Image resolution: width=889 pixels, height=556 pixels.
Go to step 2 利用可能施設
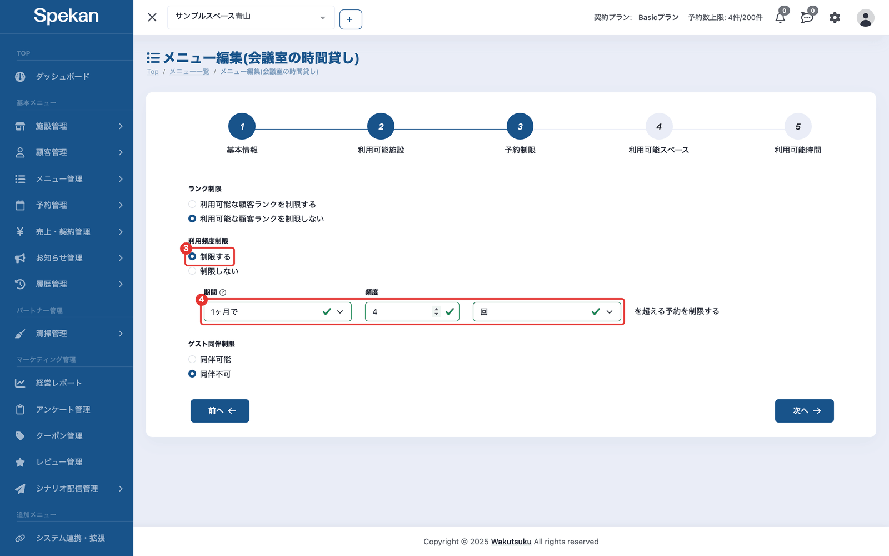[381, 127]
